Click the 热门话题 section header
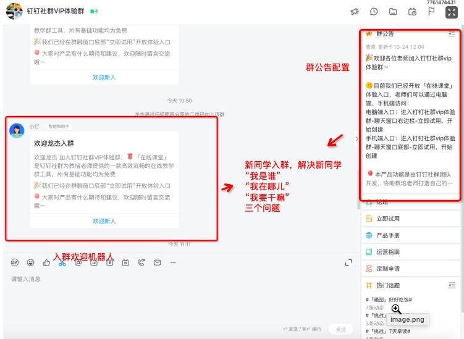The image size is (464, 339). (x=387, y=285)
